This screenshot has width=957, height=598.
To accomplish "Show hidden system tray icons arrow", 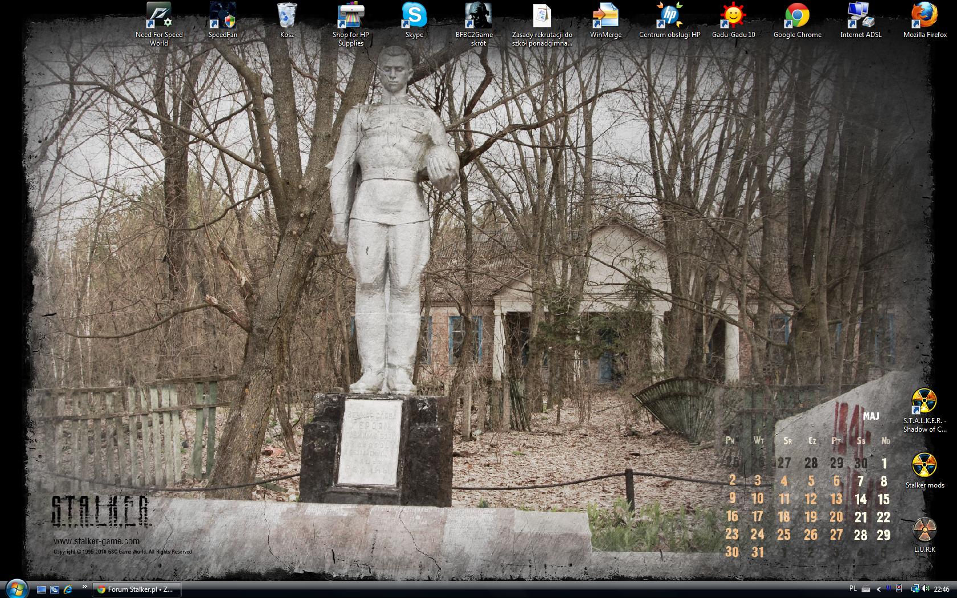I will tap(878, 589).
